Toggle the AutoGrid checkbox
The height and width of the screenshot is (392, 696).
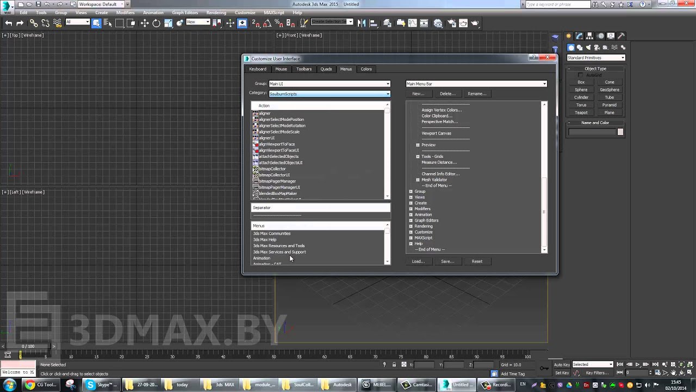click(581, 75)
